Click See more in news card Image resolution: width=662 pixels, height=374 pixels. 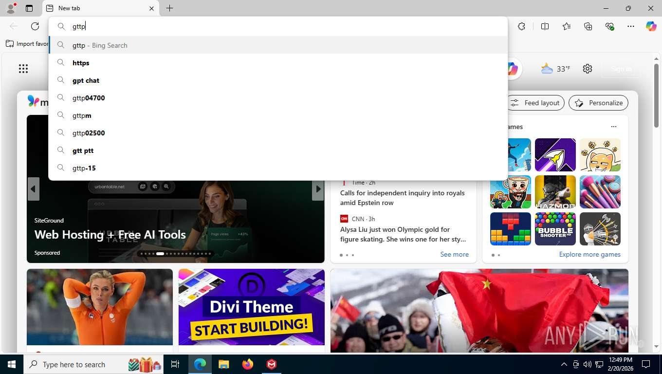point(454,254)
